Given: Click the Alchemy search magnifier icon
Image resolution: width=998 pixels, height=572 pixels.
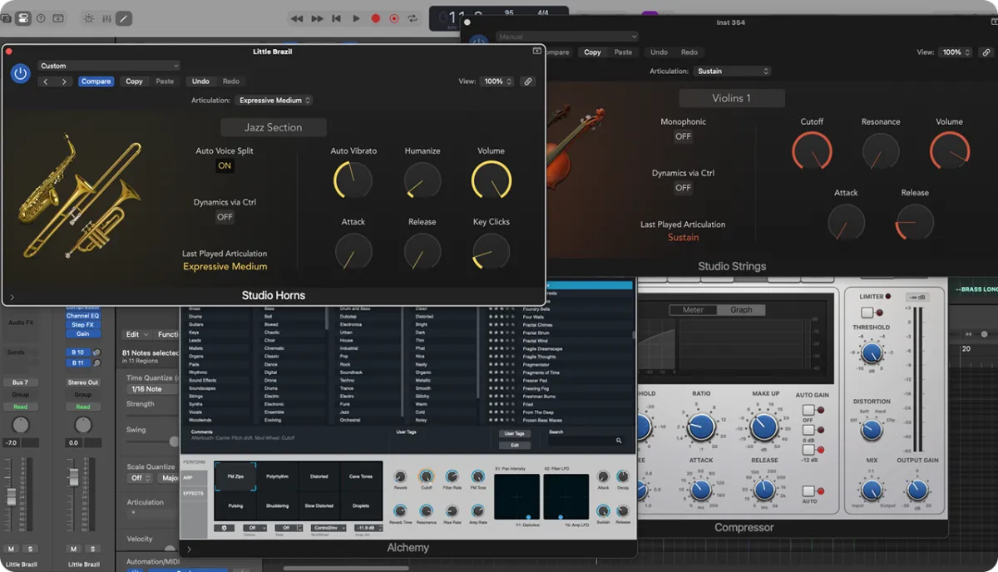Looking at the screenshot, I should pyautogui.click(x=619, y=441).
